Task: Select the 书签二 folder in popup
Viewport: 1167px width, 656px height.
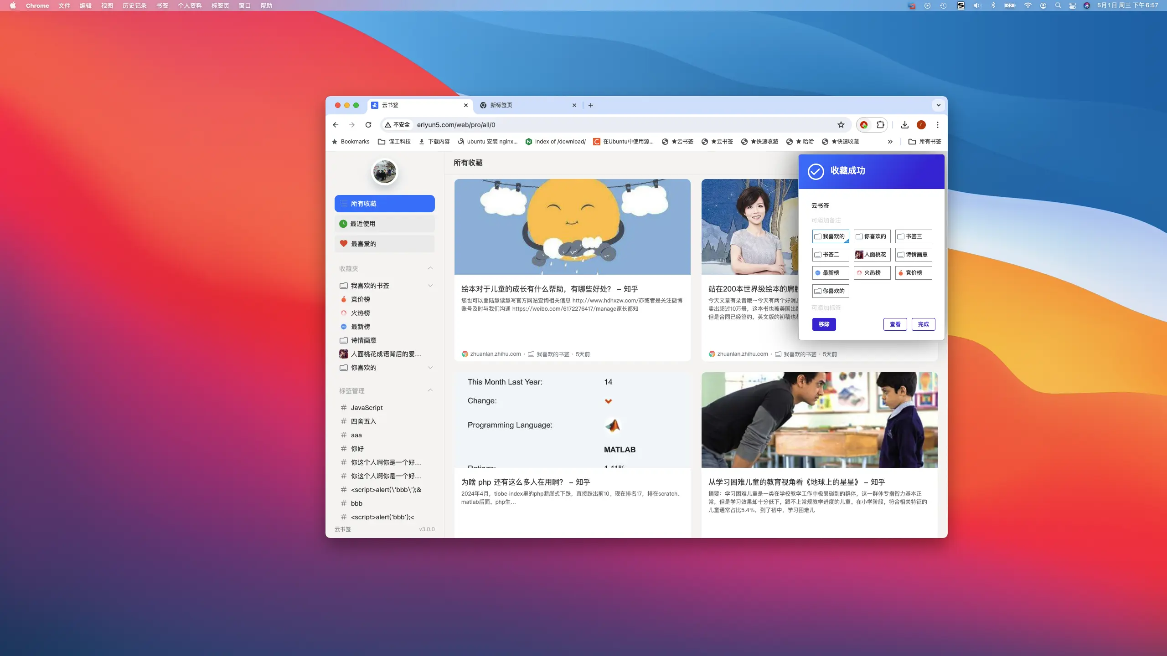Action: point(831,255)
